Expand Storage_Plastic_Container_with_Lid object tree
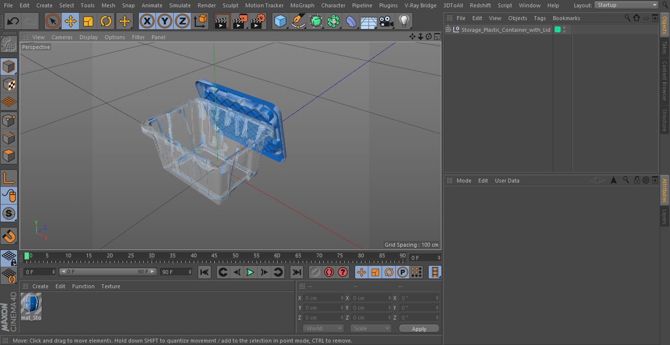The image size is (670, 345). point(448,30)
